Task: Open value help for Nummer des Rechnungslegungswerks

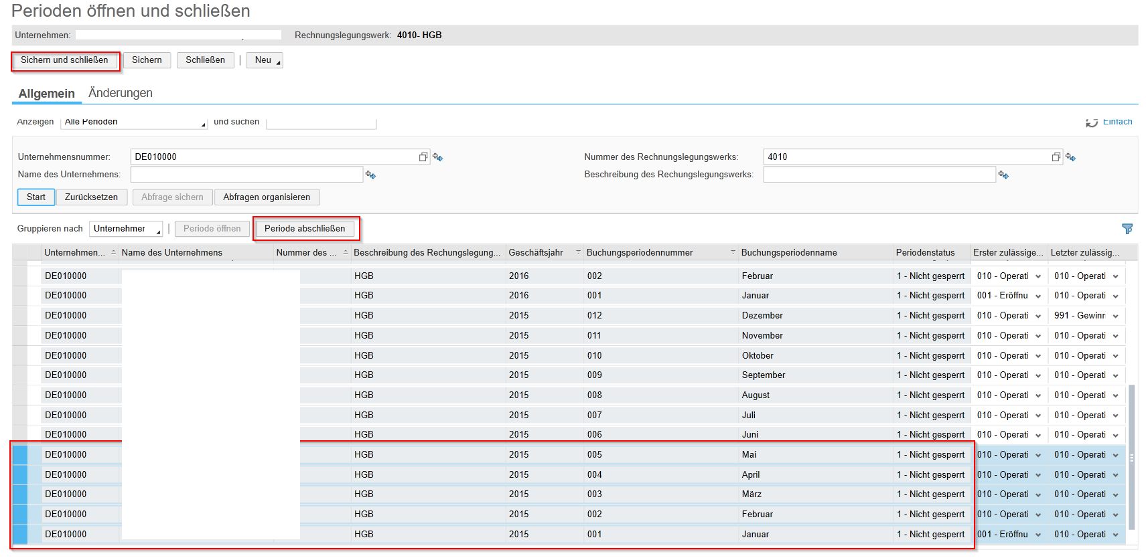Action: point(1056,157)
